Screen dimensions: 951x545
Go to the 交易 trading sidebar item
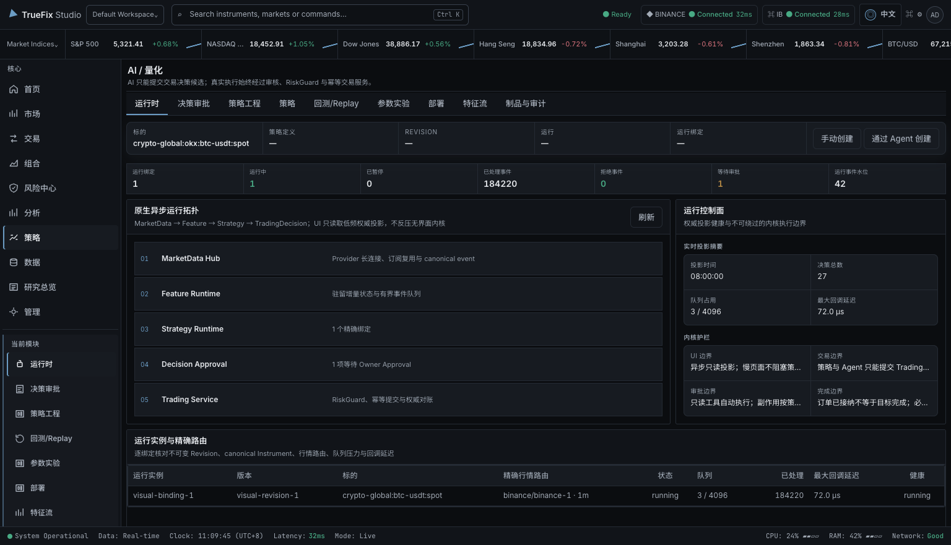click(61, 139)
